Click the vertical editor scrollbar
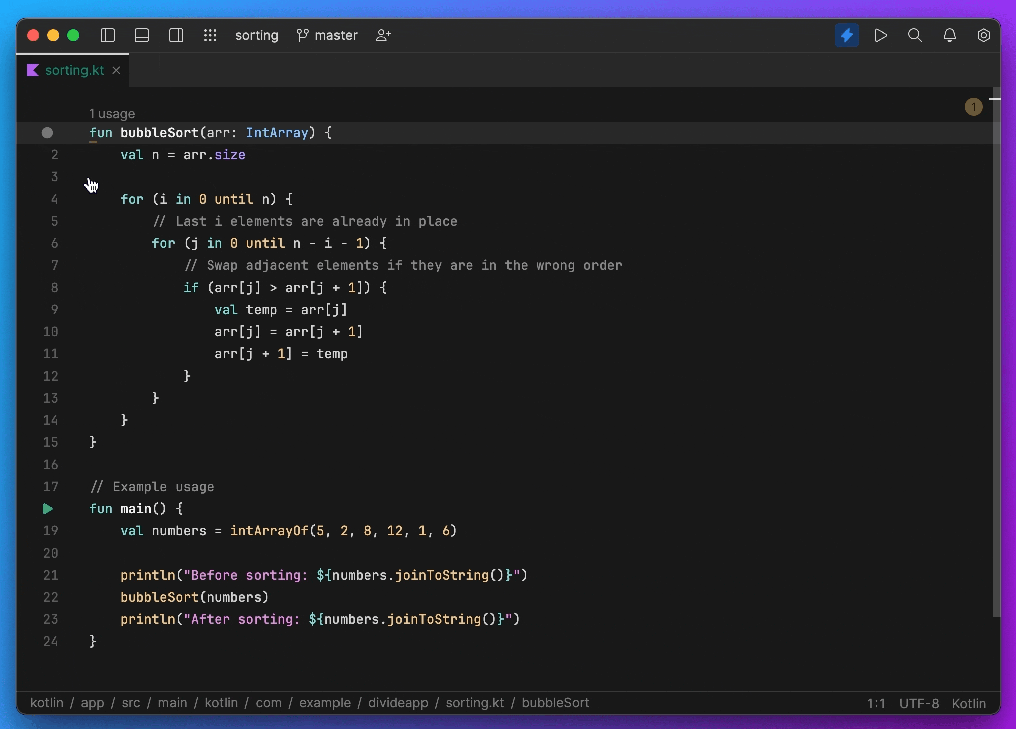This screenshot has width=1016, height=729. [x=996, y=352]
